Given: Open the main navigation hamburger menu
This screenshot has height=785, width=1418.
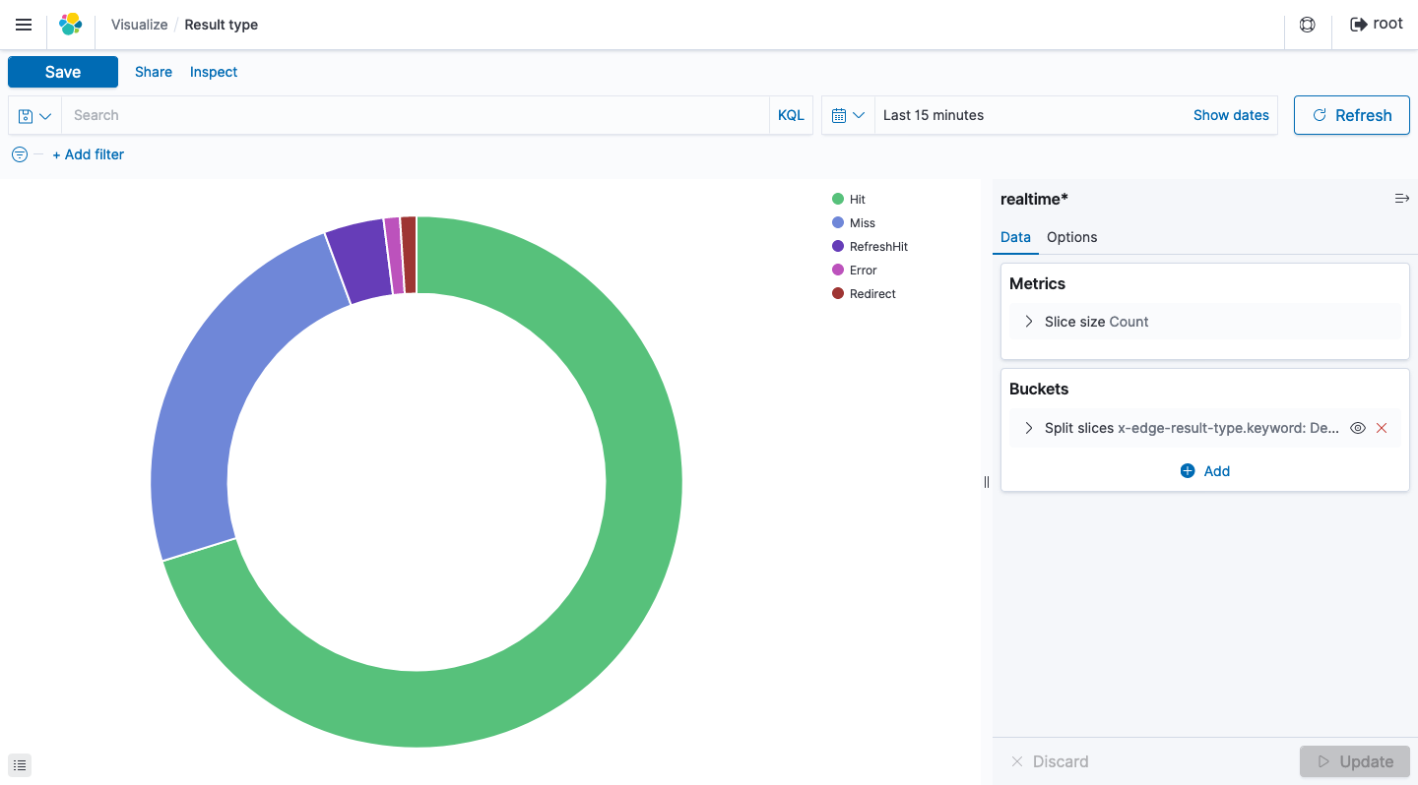Looking at the screenshot, I should click(x=24, y=24).
